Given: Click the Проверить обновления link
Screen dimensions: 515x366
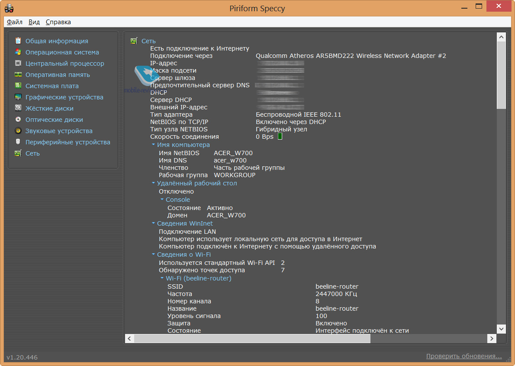Looking at the screenshot, I should [464, 356].
